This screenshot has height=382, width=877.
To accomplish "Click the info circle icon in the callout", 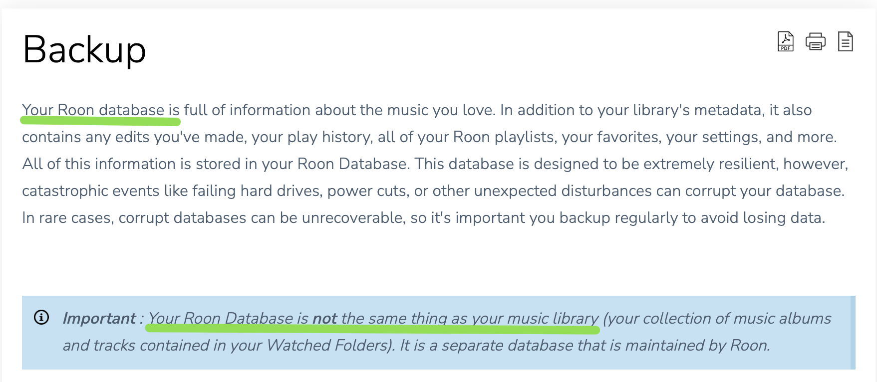I will click(41, 317).
